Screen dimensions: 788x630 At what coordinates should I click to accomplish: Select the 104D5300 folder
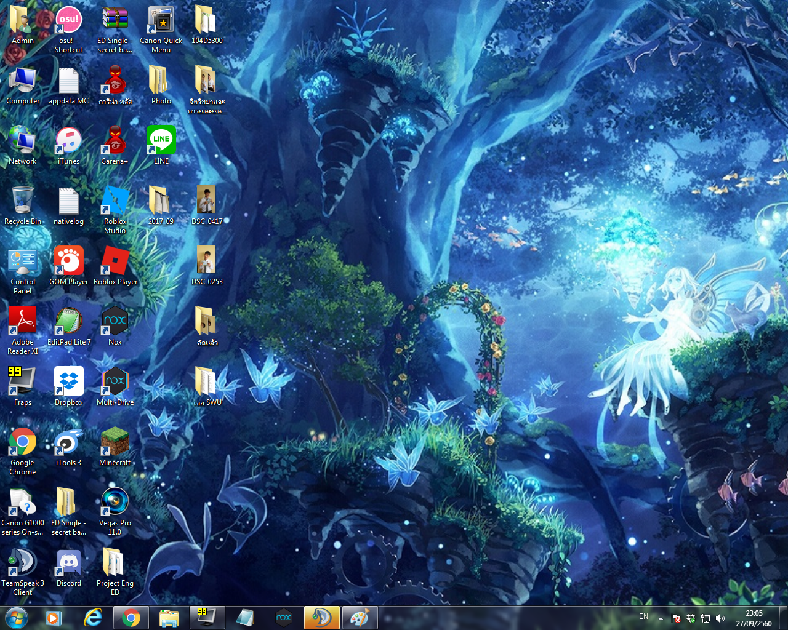207,25
